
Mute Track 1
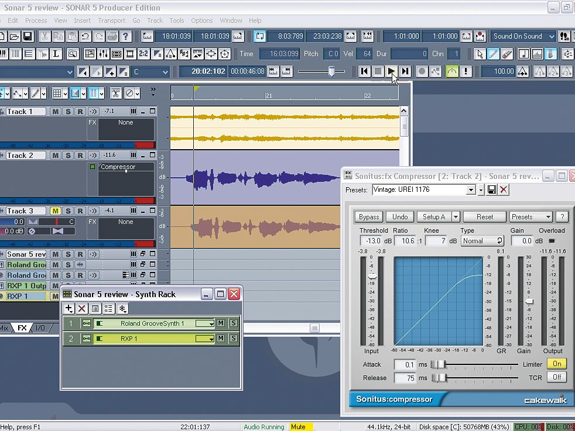56,111
